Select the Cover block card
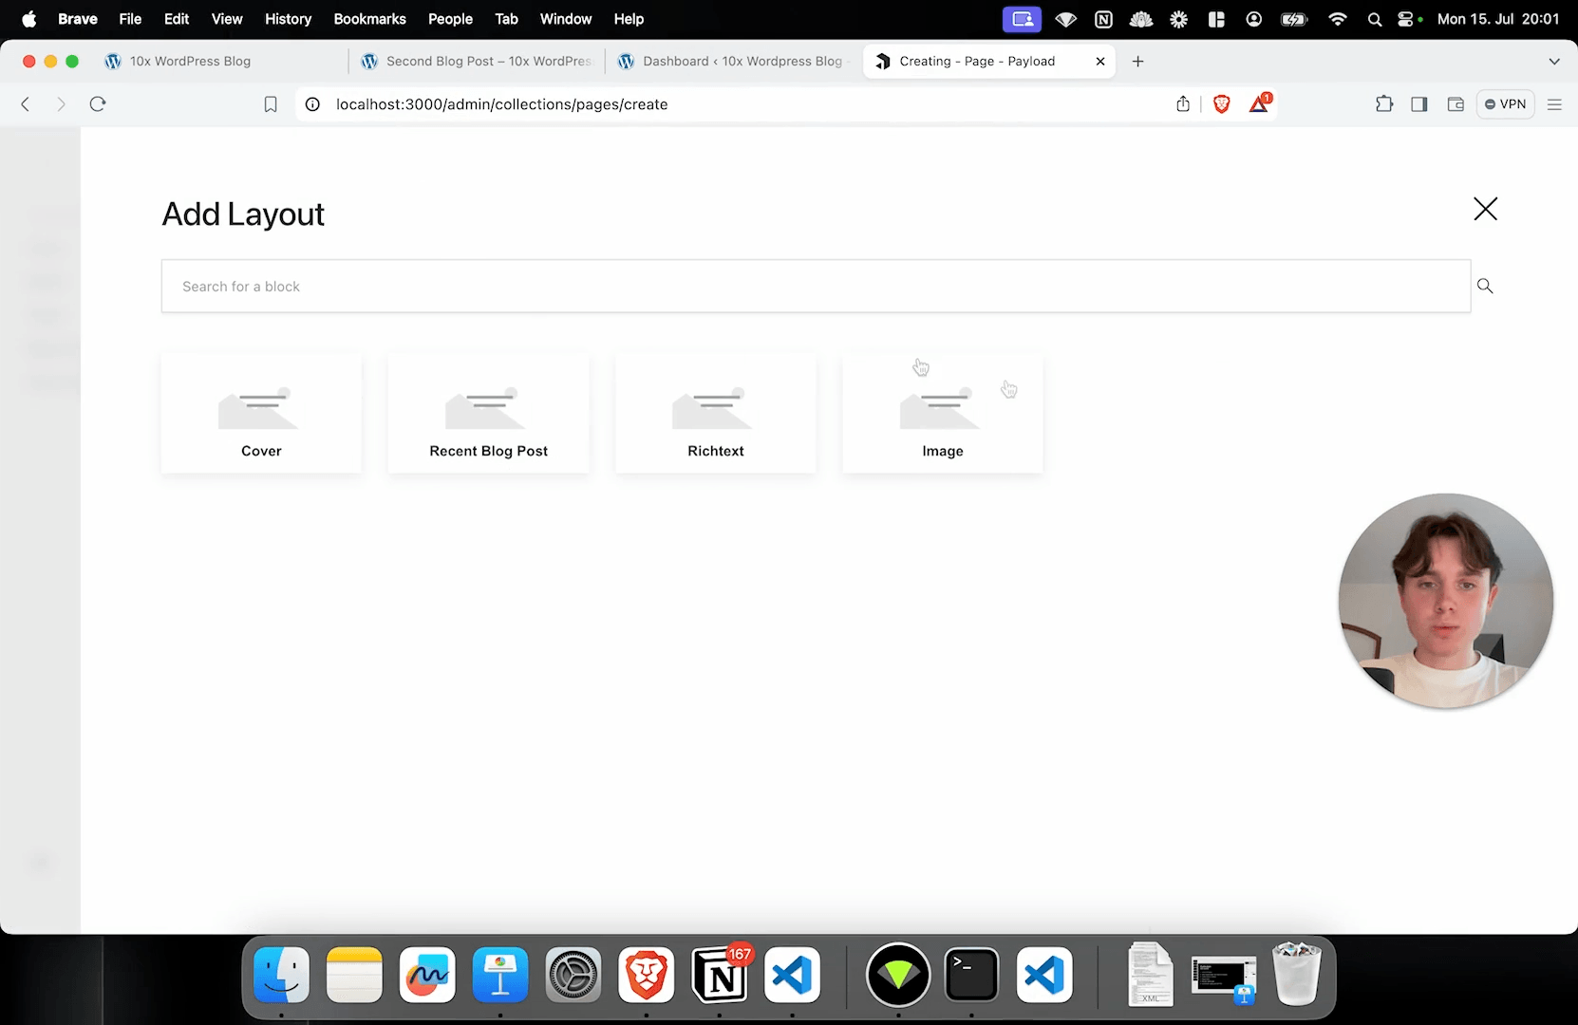1578x1025 pixels. coord(261,414)
